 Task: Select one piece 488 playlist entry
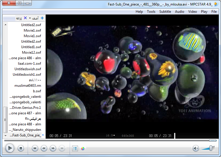[25, 124]
